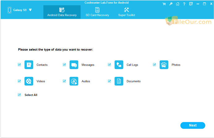214x138 pixels.
Task: Open help via question mark icon
Action: tap(184, 4)
